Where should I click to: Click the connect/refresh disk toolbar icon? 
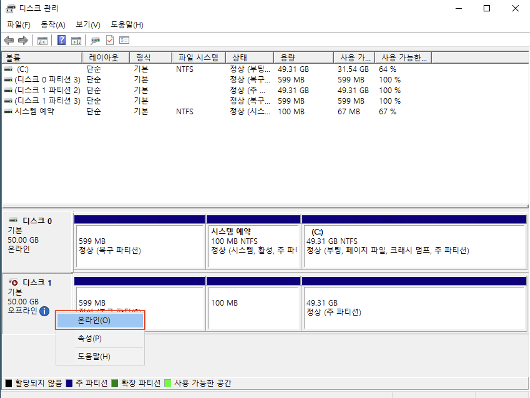tap(95, 41)
